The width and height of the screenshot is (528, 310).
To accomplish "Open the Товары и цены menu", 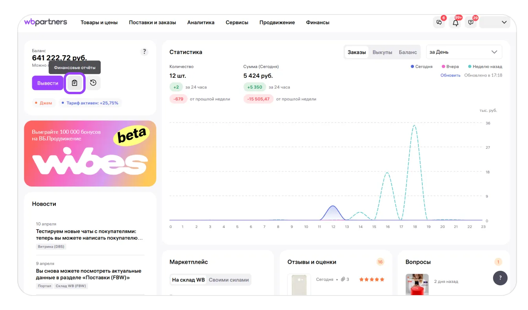I will tap(99, 22).
